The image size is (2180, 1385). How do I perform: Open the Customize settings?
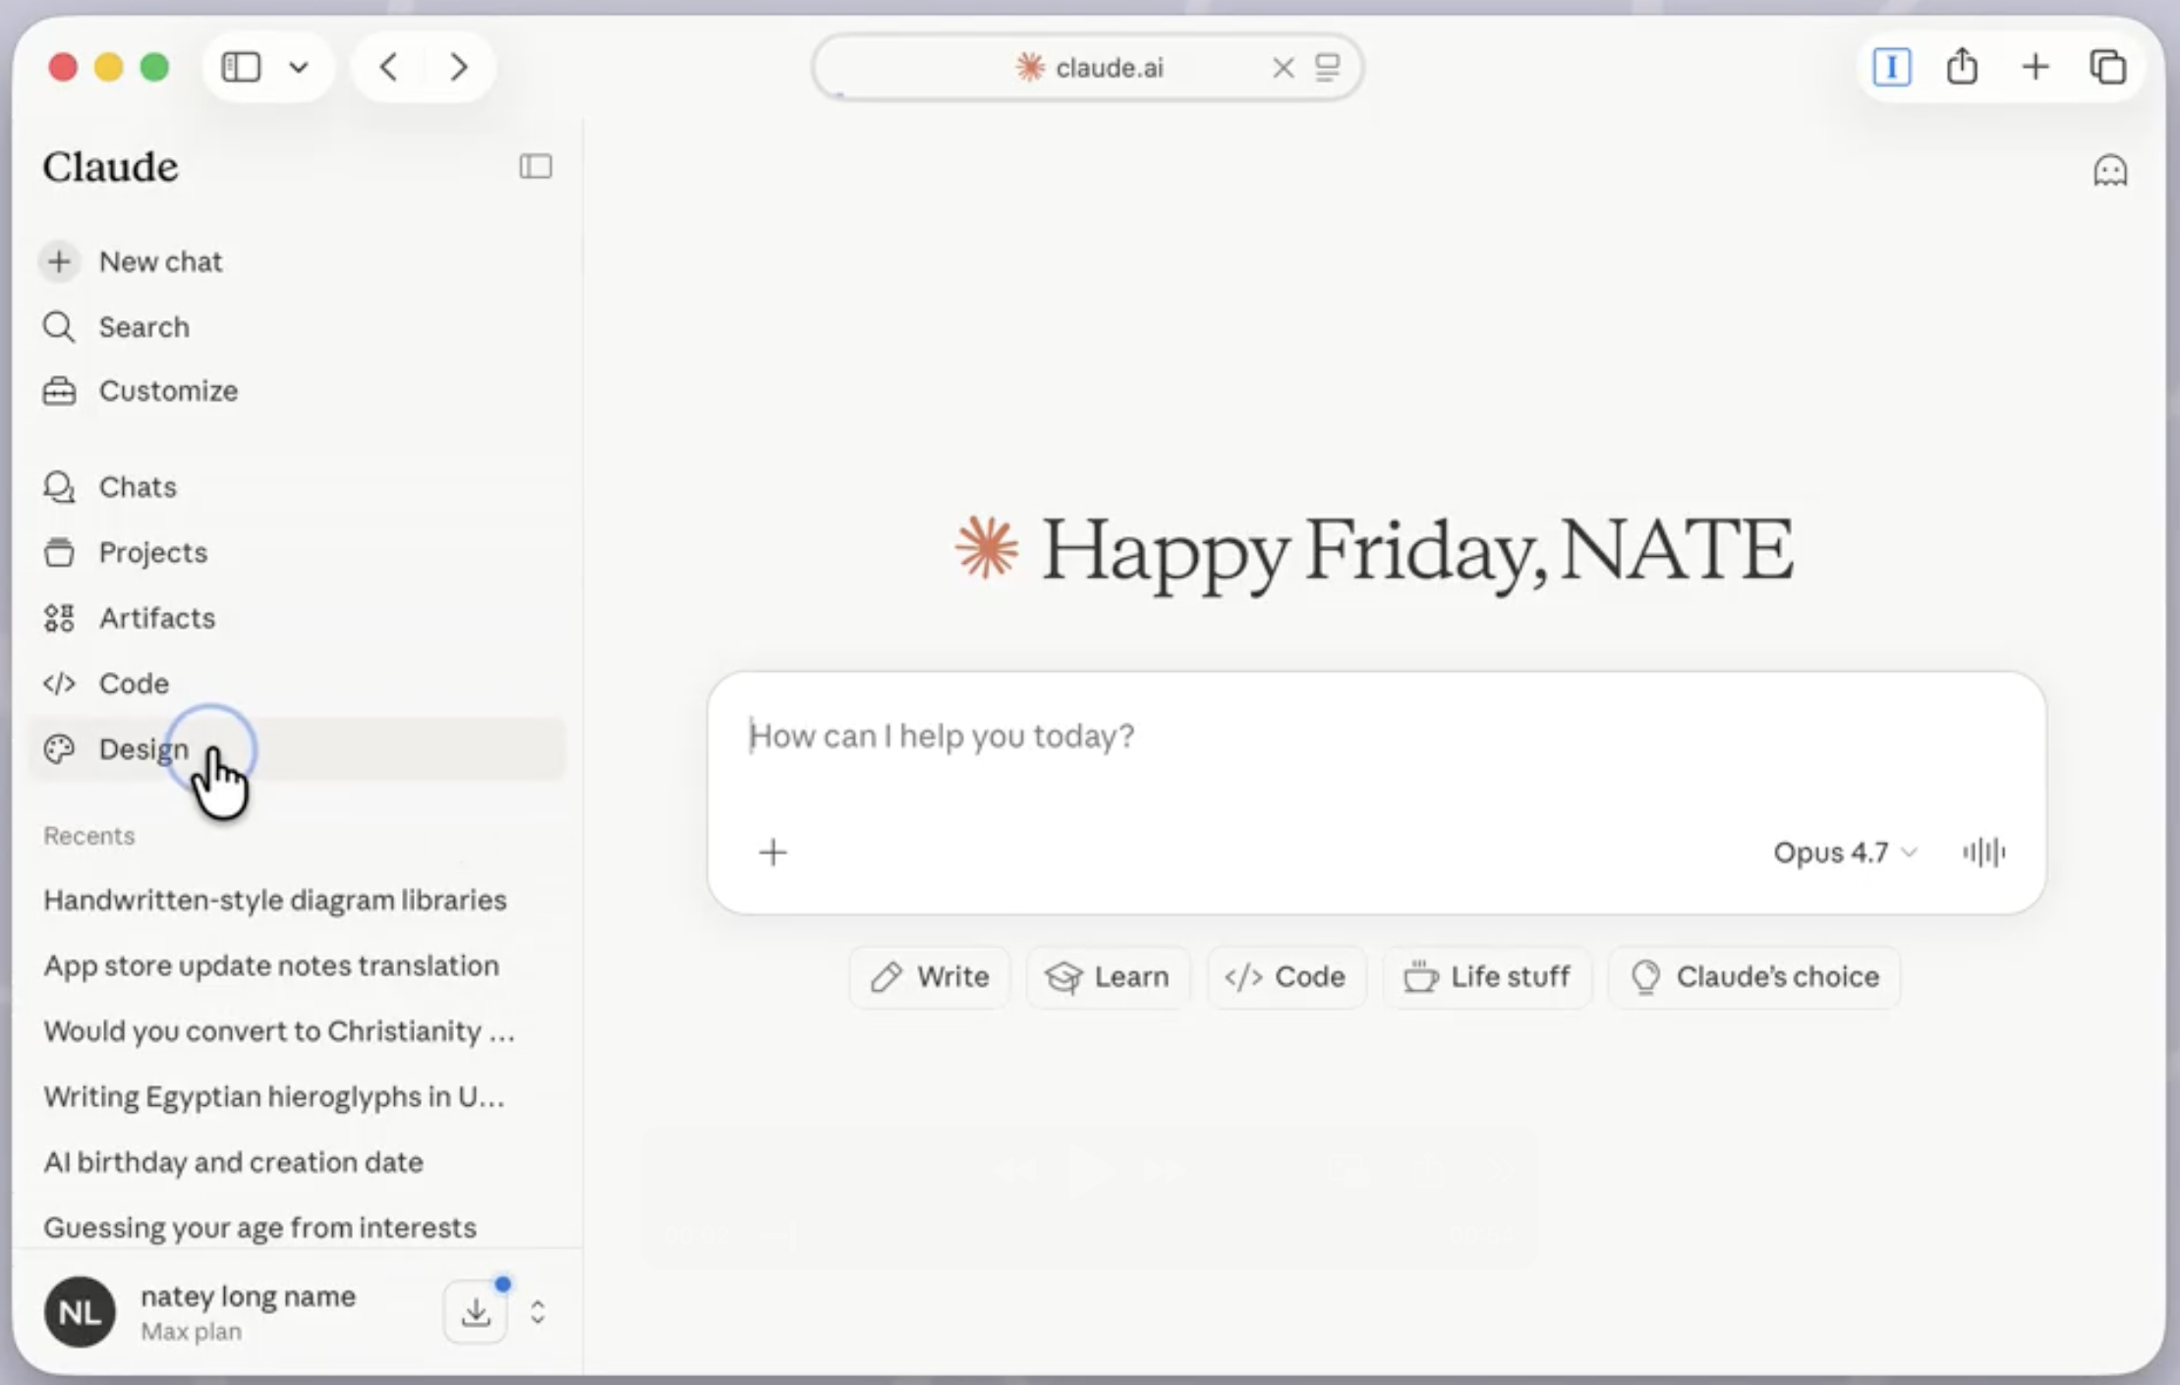pos(167,390)
